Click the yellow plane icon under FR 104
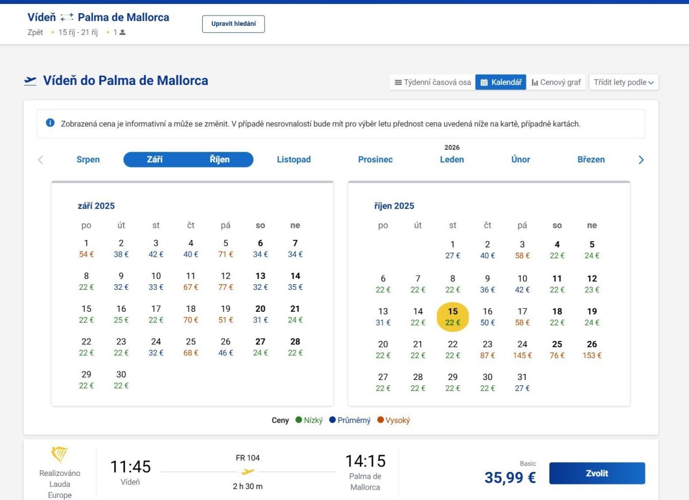Image resolution: width=689 pixels, height=500 pixels. pos(247,472)
